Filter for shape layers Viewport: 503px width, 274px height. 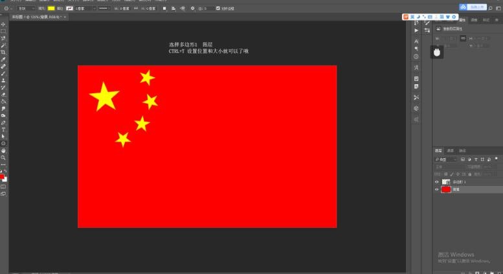pos(482,159)
